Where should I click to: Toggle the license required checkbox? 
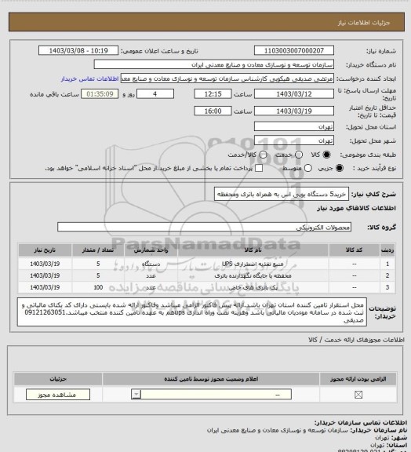[x=358, y=395]
